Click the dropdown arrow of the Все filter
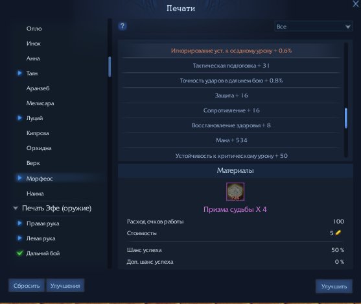Screen dimensions: 361x304 [347, 27]
